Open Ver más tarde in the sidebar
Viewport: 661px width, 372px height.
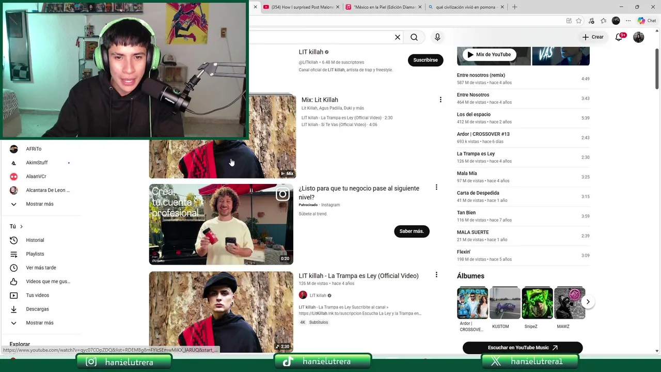[40, 268]
